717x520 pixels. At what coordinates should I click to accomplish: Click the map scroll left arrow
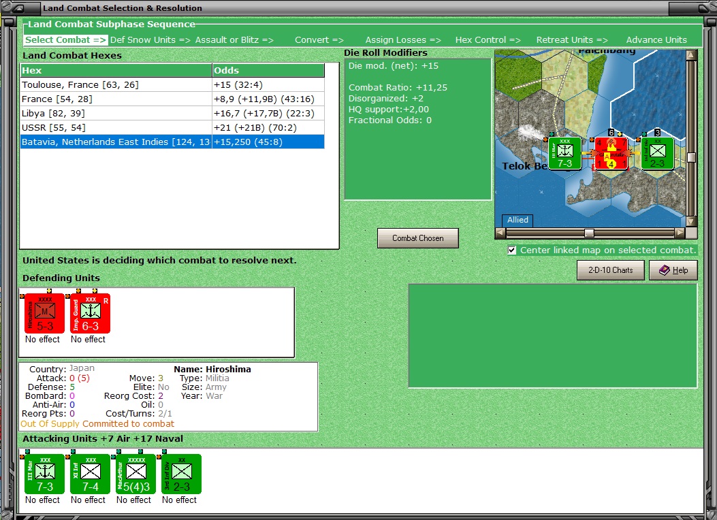click(x=500, y=233)
